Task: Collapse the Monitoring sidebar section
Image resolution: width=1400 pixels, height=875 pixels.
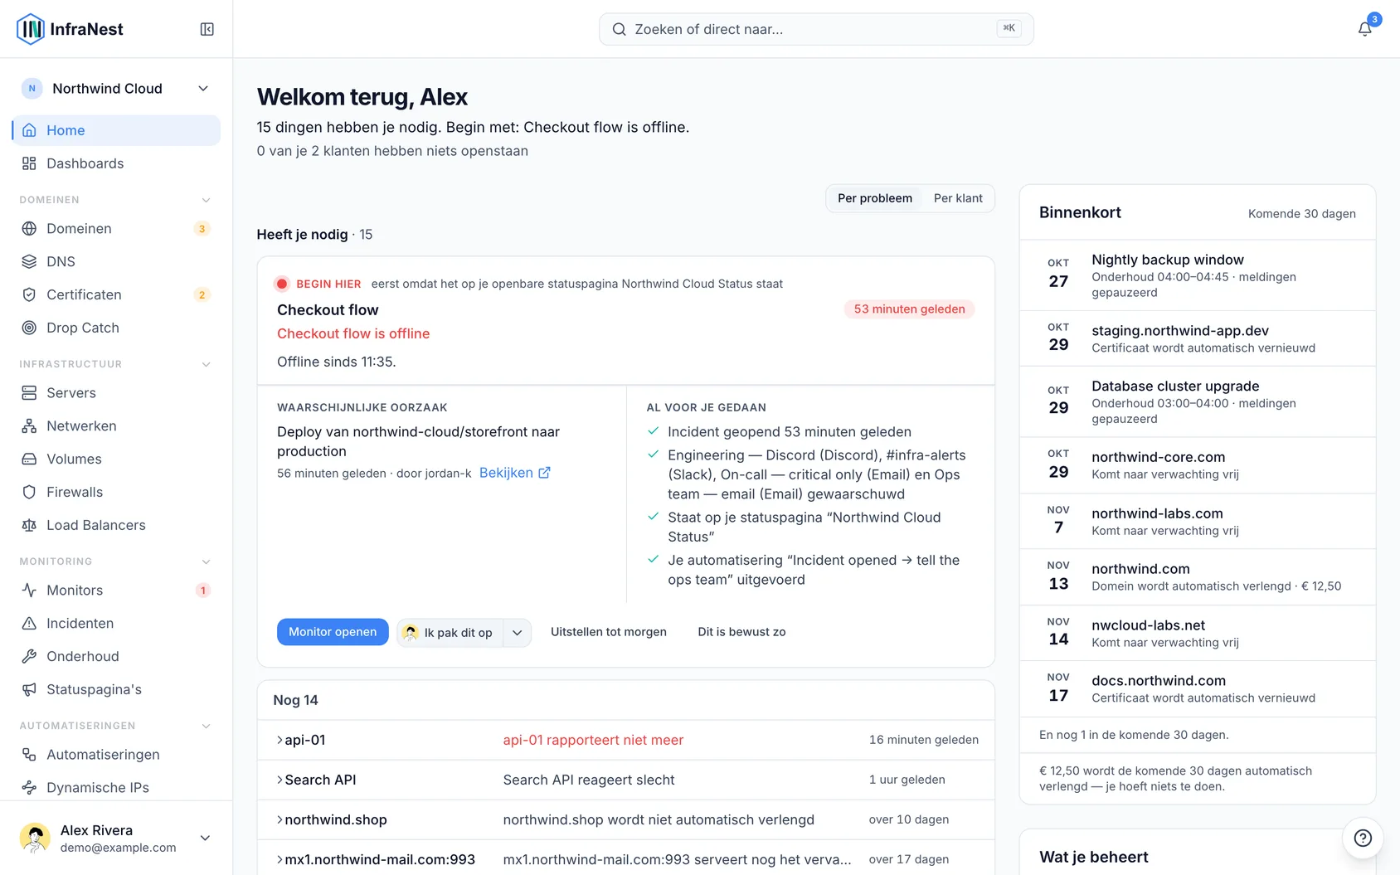Action: coord(207,561)
